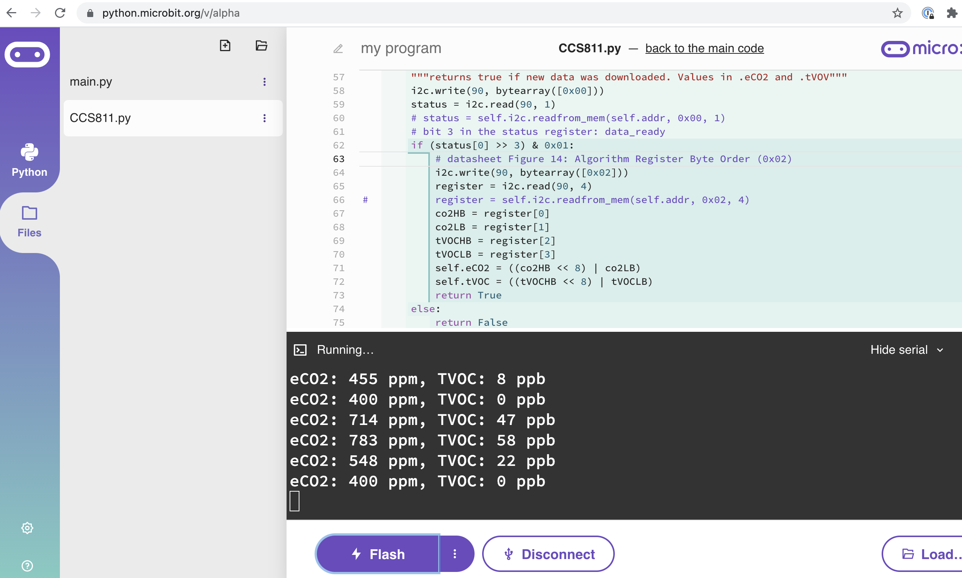Screen dimensions: 962x578
Task: Select main.py in the file list
Action: (91, 82)
